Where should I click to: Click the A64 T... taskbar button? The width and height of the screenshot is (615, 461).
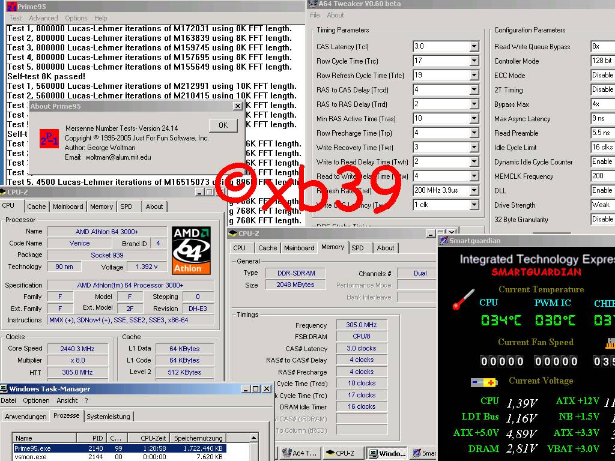point(299,453)
